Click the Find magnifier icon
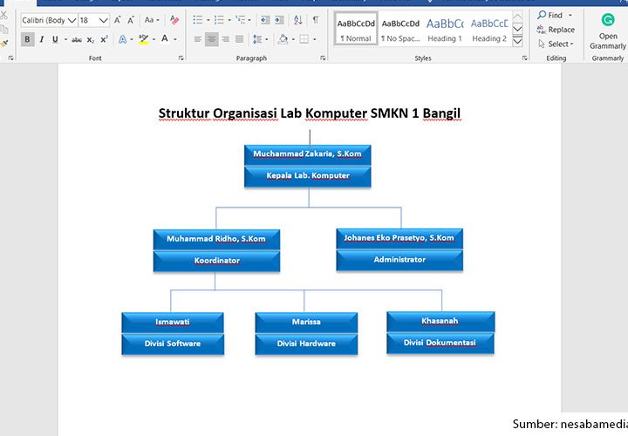This screenshot has width=628, height=436. [x=542, y=15]
